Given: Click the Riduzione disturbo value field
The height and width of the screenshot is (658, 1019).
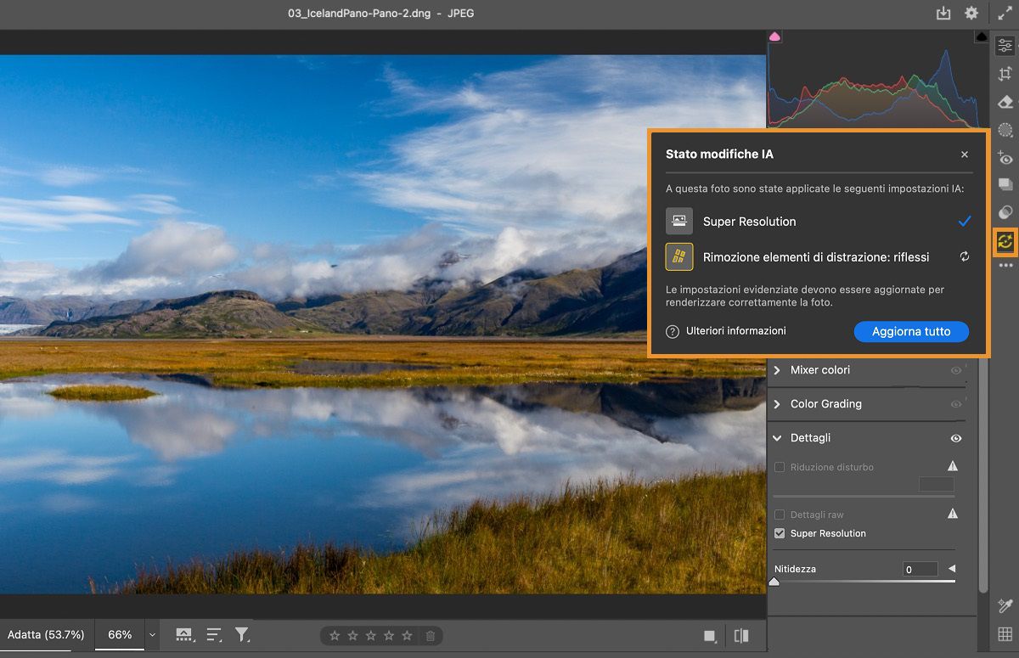Looking at the screenshot, I should coord(937,484).
